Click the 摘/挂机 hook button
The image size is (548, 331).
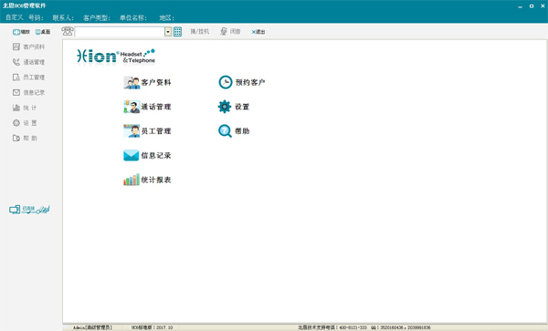(x=199, y=32)
